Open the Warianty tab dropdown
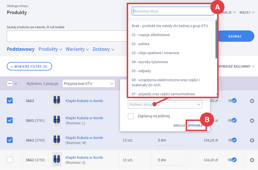Image resolution: width=258 pixels, height=170 pixels. (x=77, y=49)
